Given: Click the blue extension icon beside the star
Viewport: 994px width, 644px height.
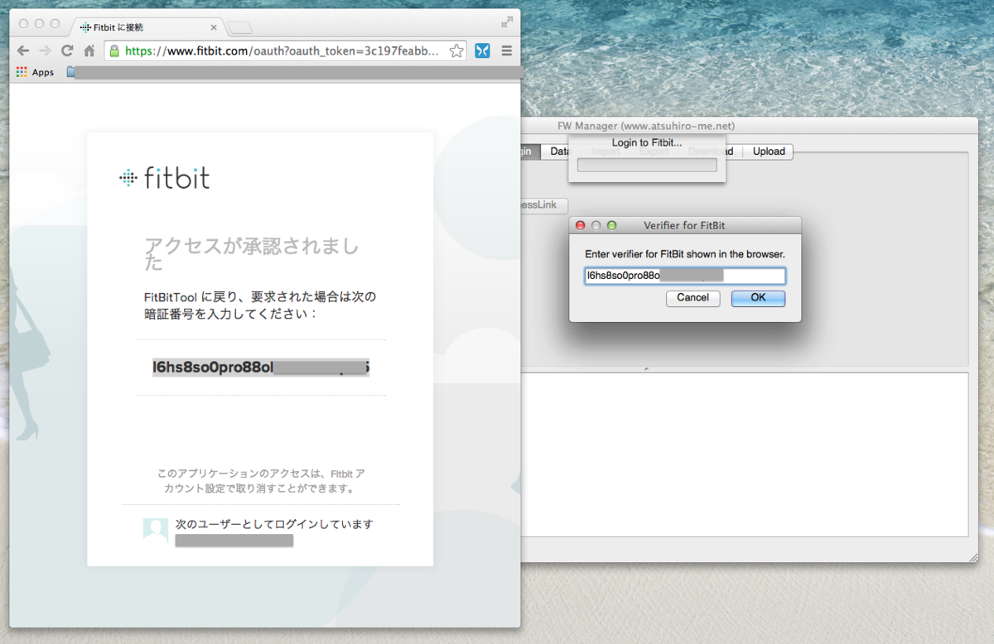Looking at the screenshot, I should tap(482, 50).
